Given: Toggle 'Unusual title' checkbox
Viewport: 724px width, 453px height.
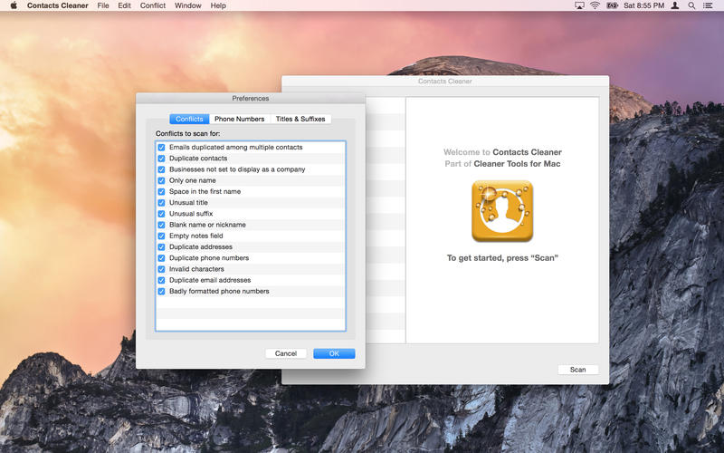Looking at the screenshot, I should click(x=161, y=203).
